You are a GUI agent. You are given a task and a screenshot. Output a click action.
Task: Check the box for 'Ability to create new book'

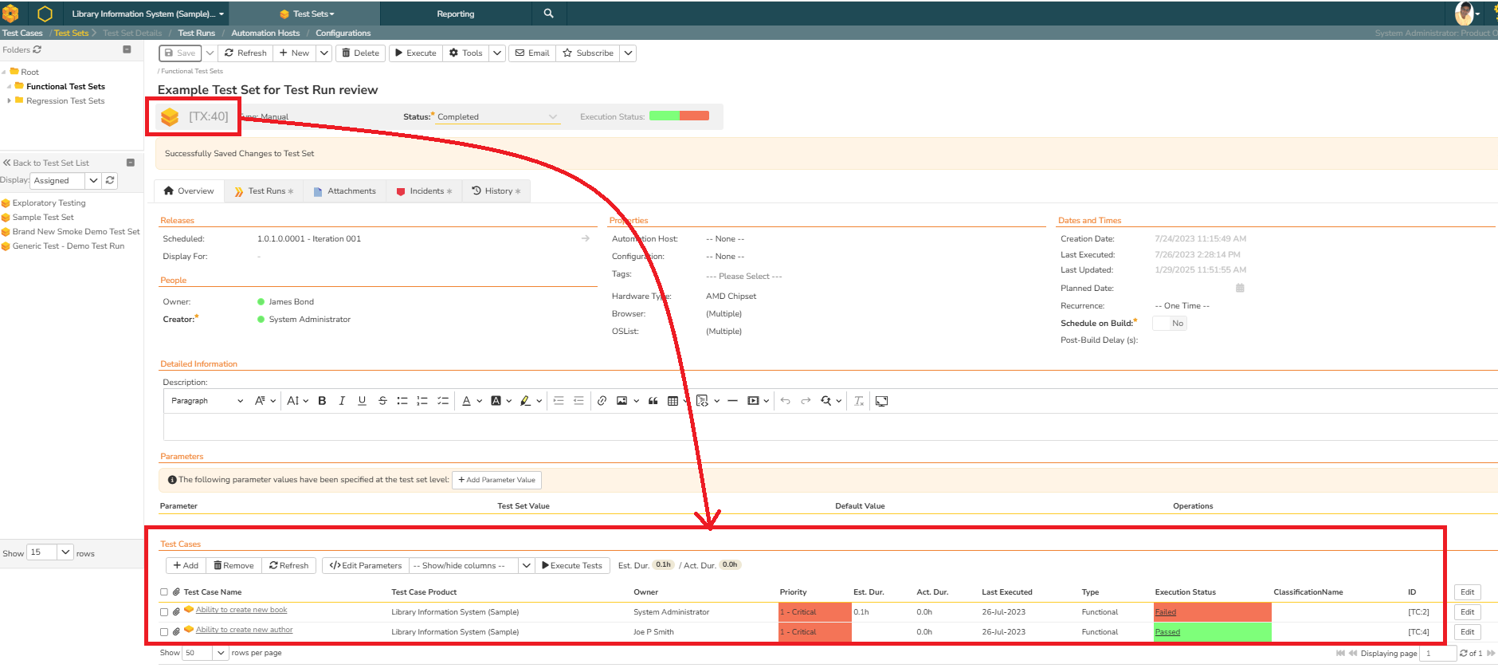164,612
